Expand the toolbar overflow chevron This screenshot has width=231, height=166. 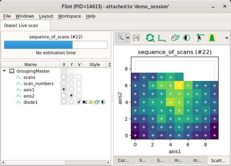click(226, 38)
